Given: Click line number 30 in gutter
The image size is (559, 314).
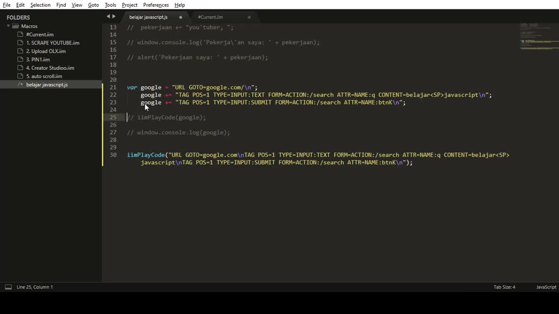Looking at the screenshot, I should (x=113, y=155).
